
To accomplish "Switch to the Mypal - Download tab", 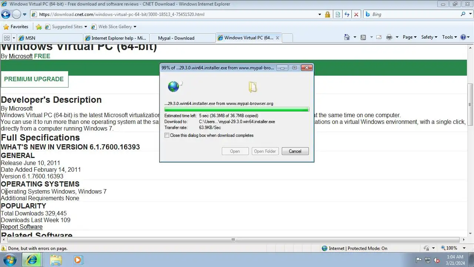I will [182, 38].
